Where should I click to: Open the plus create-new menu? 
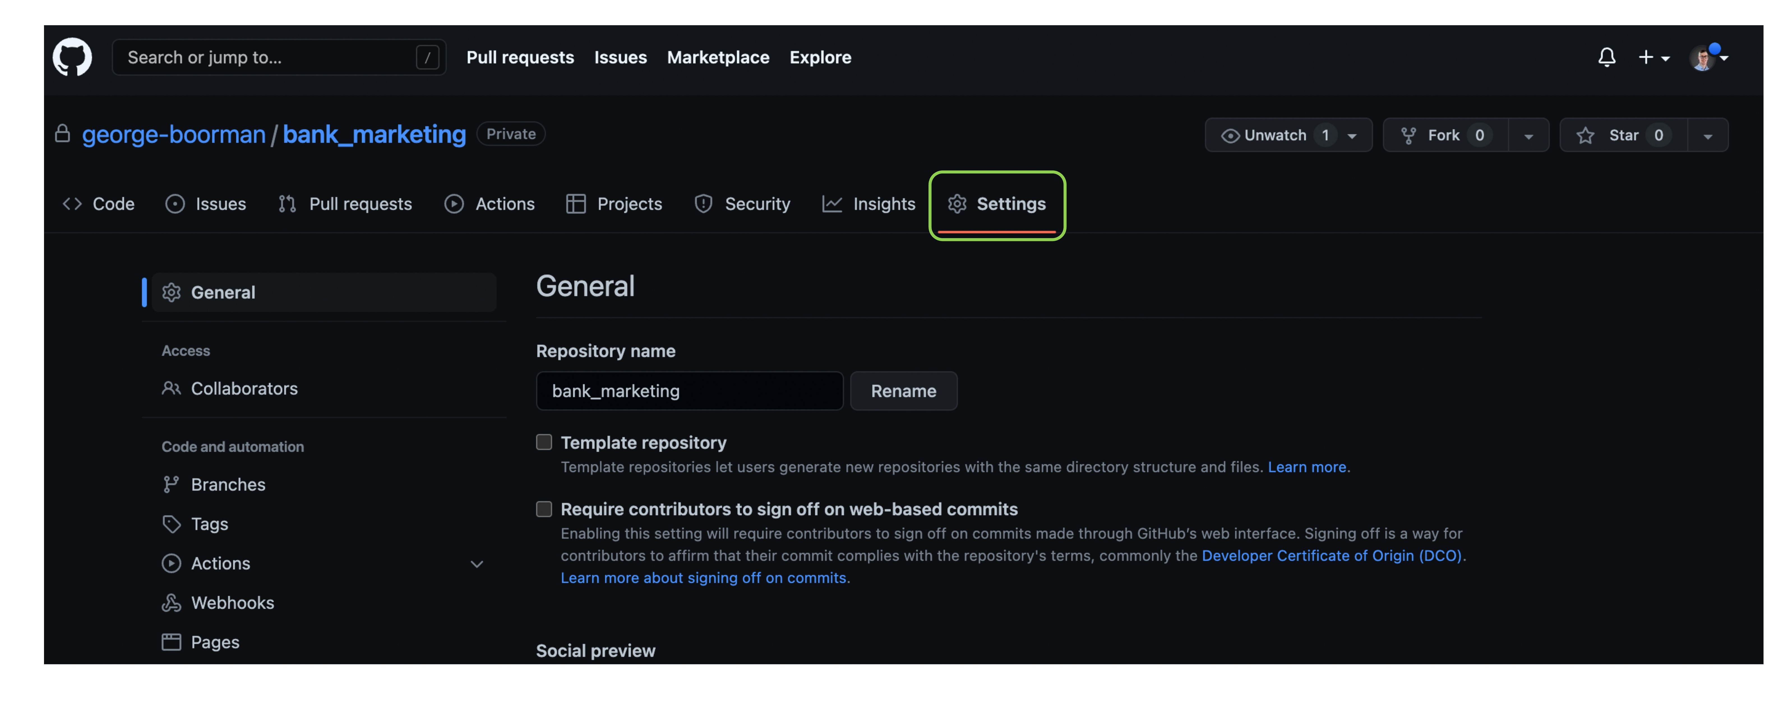pyautogui.click(x=1654, y=58)
